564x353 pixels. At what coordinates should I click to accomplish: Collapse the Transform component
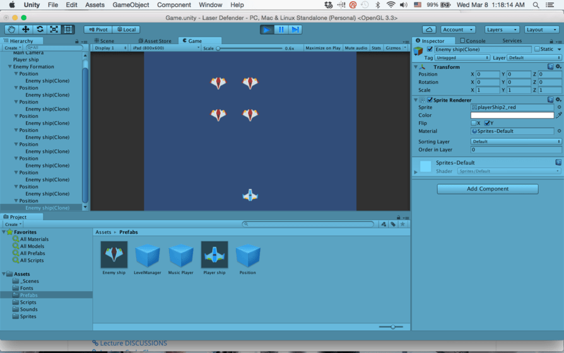[x=416, y=67]
